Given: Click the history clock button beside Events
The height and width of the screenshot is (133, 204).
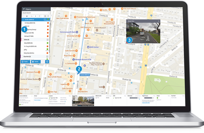Looking at the screenshot, I should 47,62.
